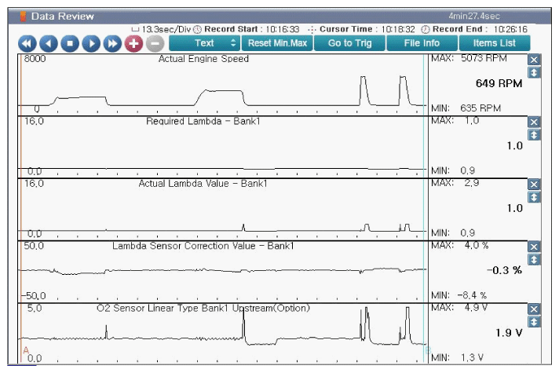The height and width of the screenshot is (373, 559).
Task: Close the Required Lambda Bank1 graph
Action: [535, 122]
